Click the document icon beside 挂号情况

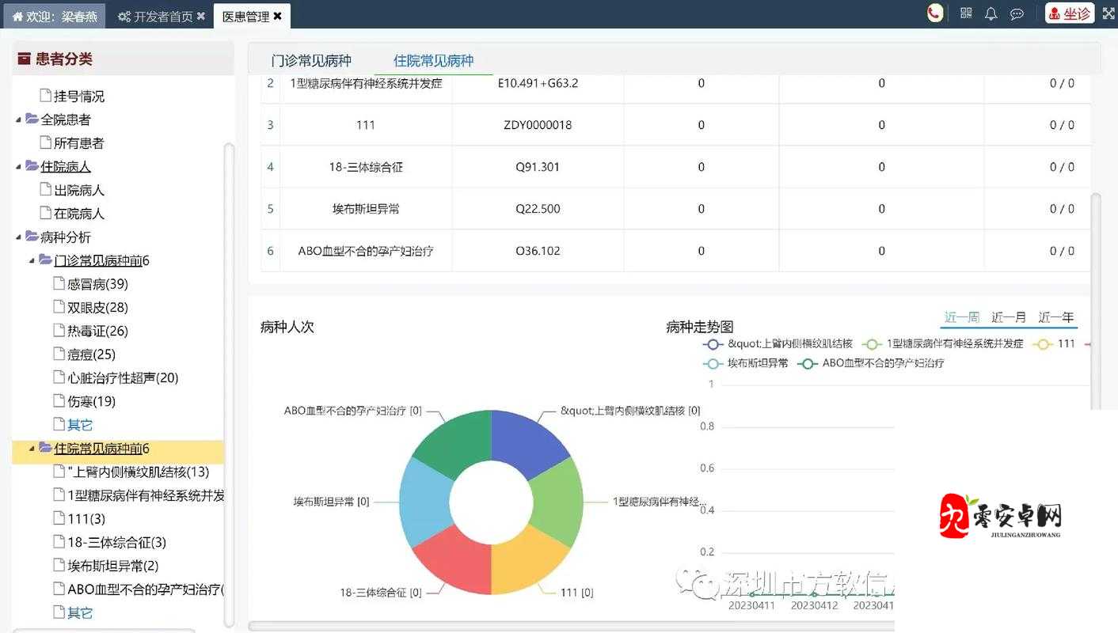coord(46,95)
